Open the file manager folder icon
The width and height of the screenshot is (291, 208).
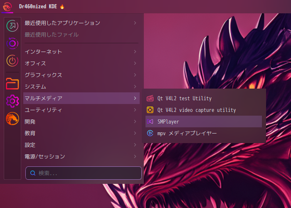click(12, 84)
